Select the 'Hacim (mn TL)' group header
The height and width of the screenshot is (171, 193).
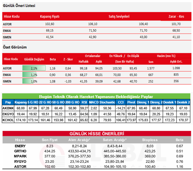(x=166, y=56)
